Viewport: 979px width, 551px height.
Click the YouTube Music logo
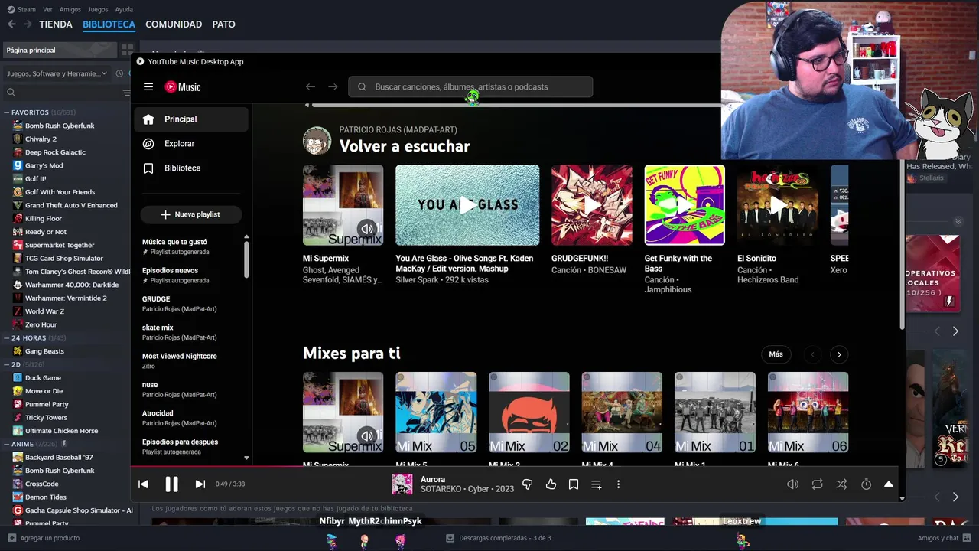tap(183, 87)
